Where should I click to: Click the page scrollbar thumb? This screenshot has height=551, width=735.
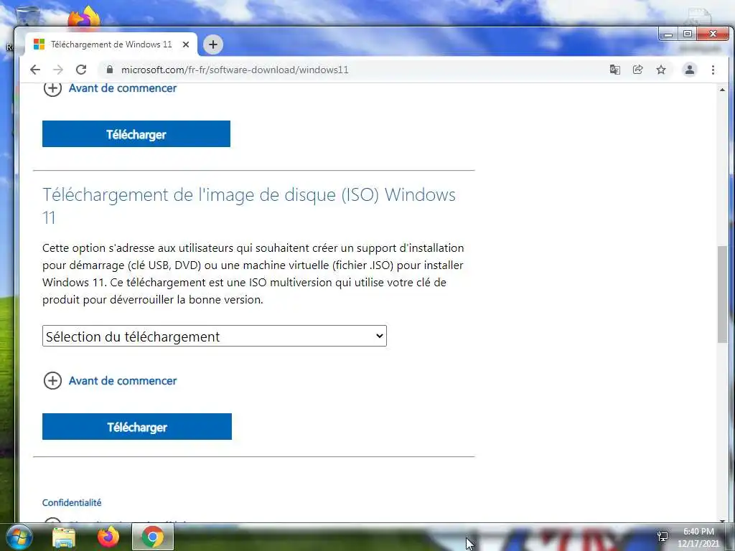click(x=722, y=294)
